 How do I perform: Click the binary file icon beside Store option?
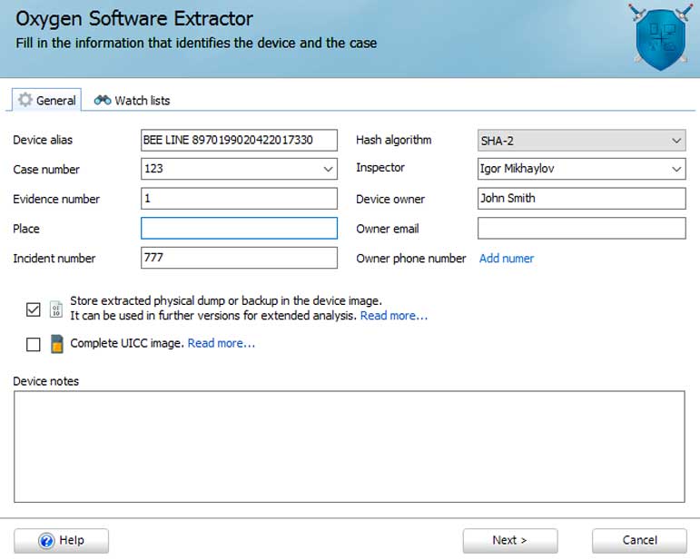point(57,309)
